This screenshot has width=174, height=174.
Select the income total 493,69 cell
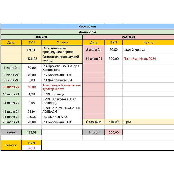(32, 132)
